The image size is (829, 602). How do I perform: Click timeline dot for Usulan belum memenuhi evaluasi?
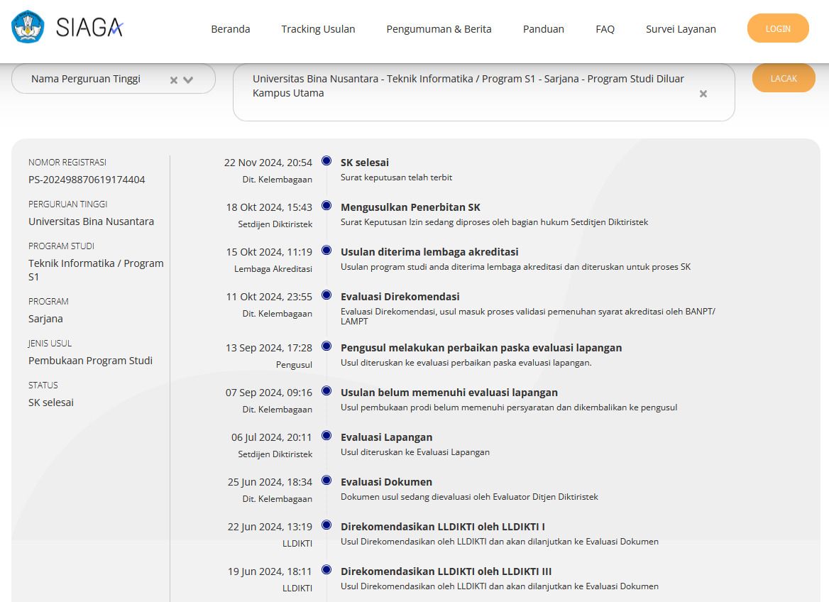[x=326, y=390]
